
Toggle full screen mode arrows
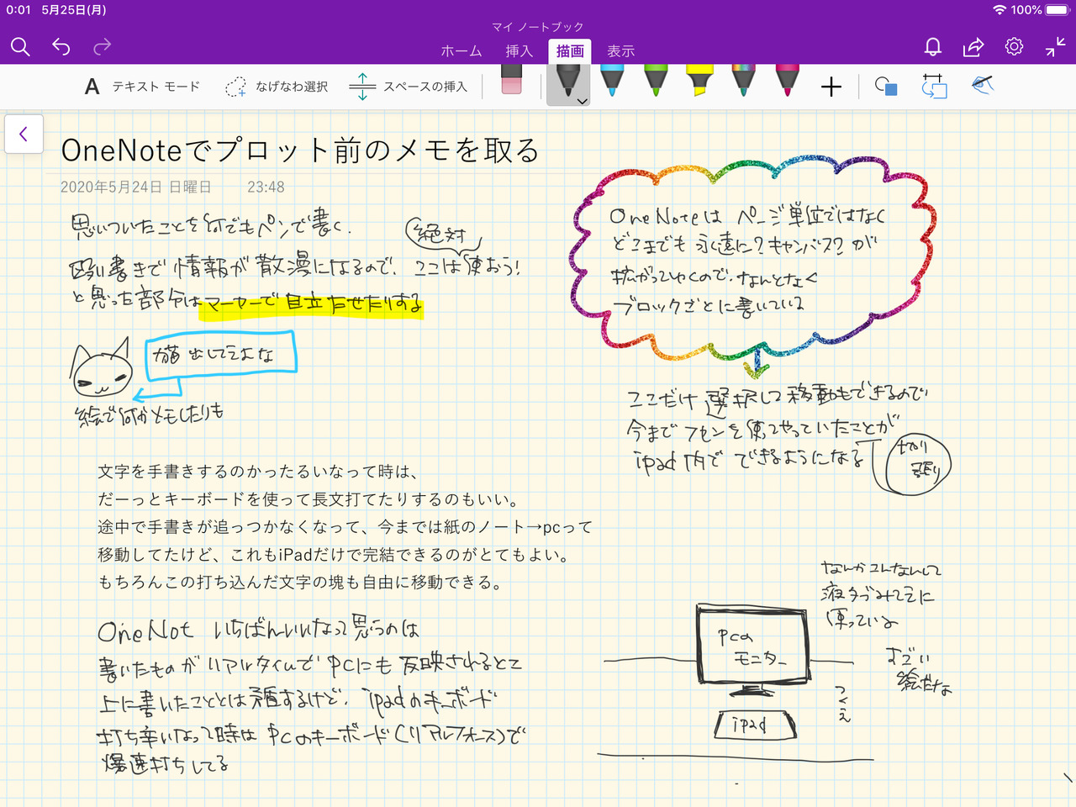pos(1055,47)
